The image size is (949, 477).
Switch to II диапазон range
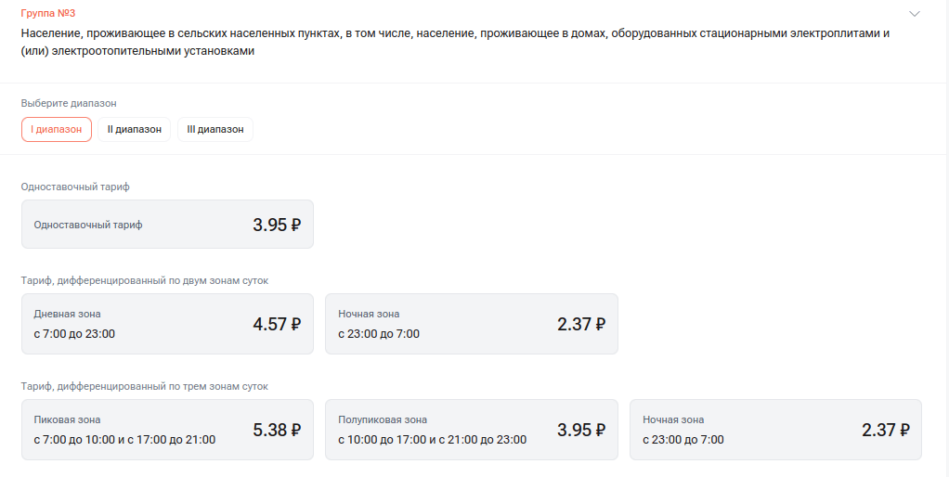pyautogui.click(x=134, y=130)
